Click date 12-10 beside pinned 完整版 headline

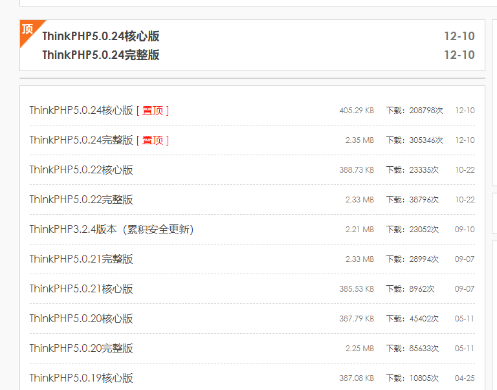[459, 55]
